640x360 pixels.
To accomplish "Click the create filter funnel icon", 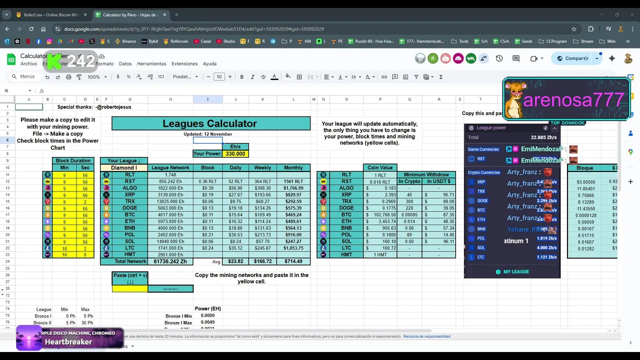I will (416, 77).
